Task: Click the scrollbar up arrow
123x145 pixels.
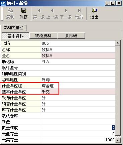Action: point(118,43)
